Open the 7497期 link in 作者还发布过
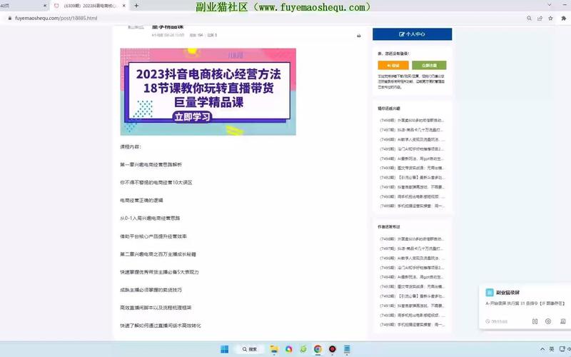 point(412,248)
